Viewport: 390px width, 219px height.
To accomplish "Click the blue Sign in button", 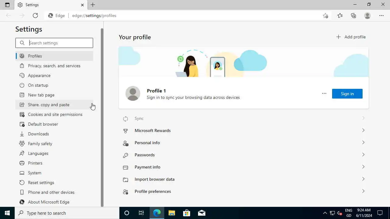I will tap(347, 94).
